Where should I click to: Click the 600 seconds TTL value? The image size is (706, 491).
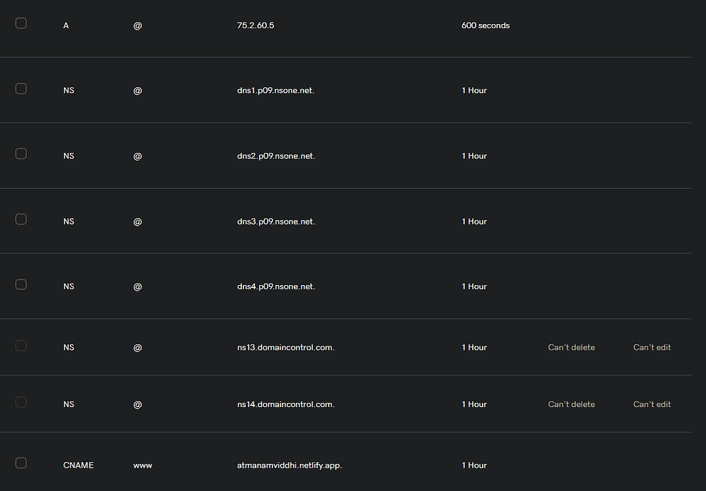pos(485,25)
